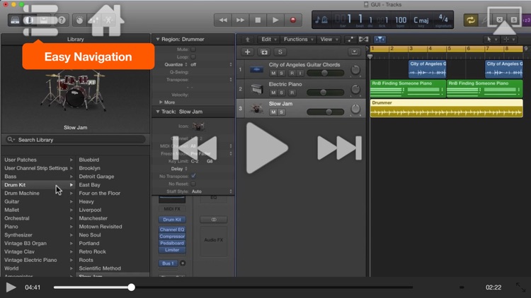Click the small Play transport button in control bar
531x298 pixels.
click(x=275, y=20)
